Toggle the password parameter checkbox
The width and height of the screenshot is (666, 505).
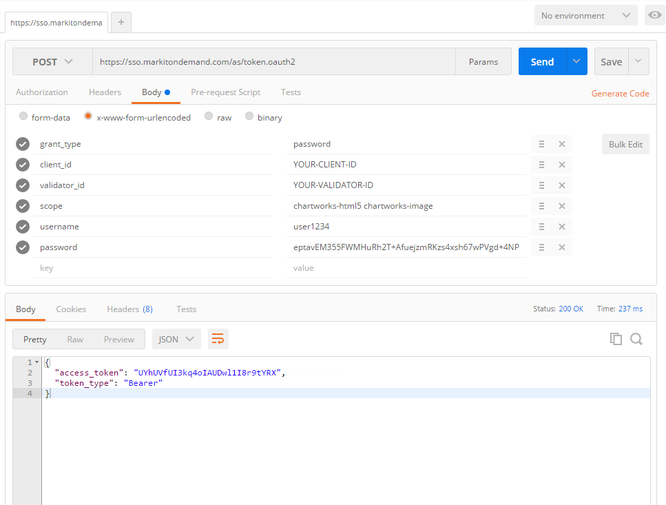point(23,247)
